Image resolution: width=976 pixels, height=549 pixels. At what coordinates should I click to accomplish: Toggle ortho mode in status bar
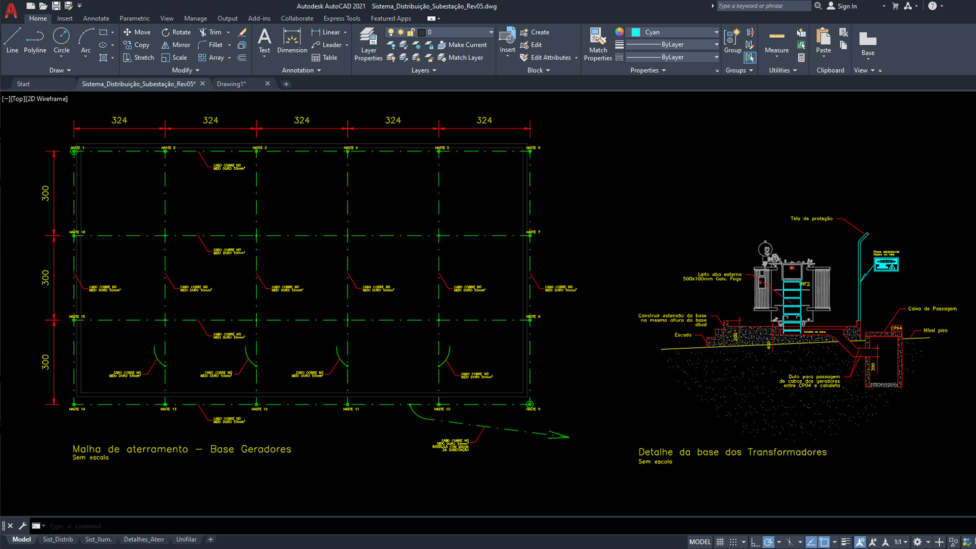755,542
